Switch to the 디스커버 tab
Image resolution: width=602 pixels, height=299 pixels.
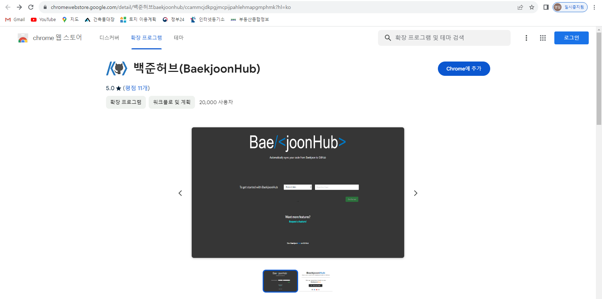[x=109, y=38]
